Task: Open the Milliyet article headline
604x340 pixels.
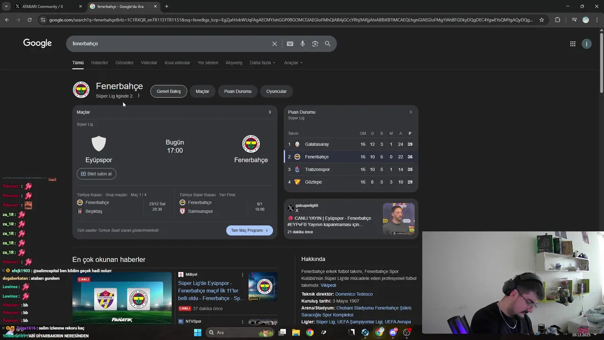Action: 211,291
